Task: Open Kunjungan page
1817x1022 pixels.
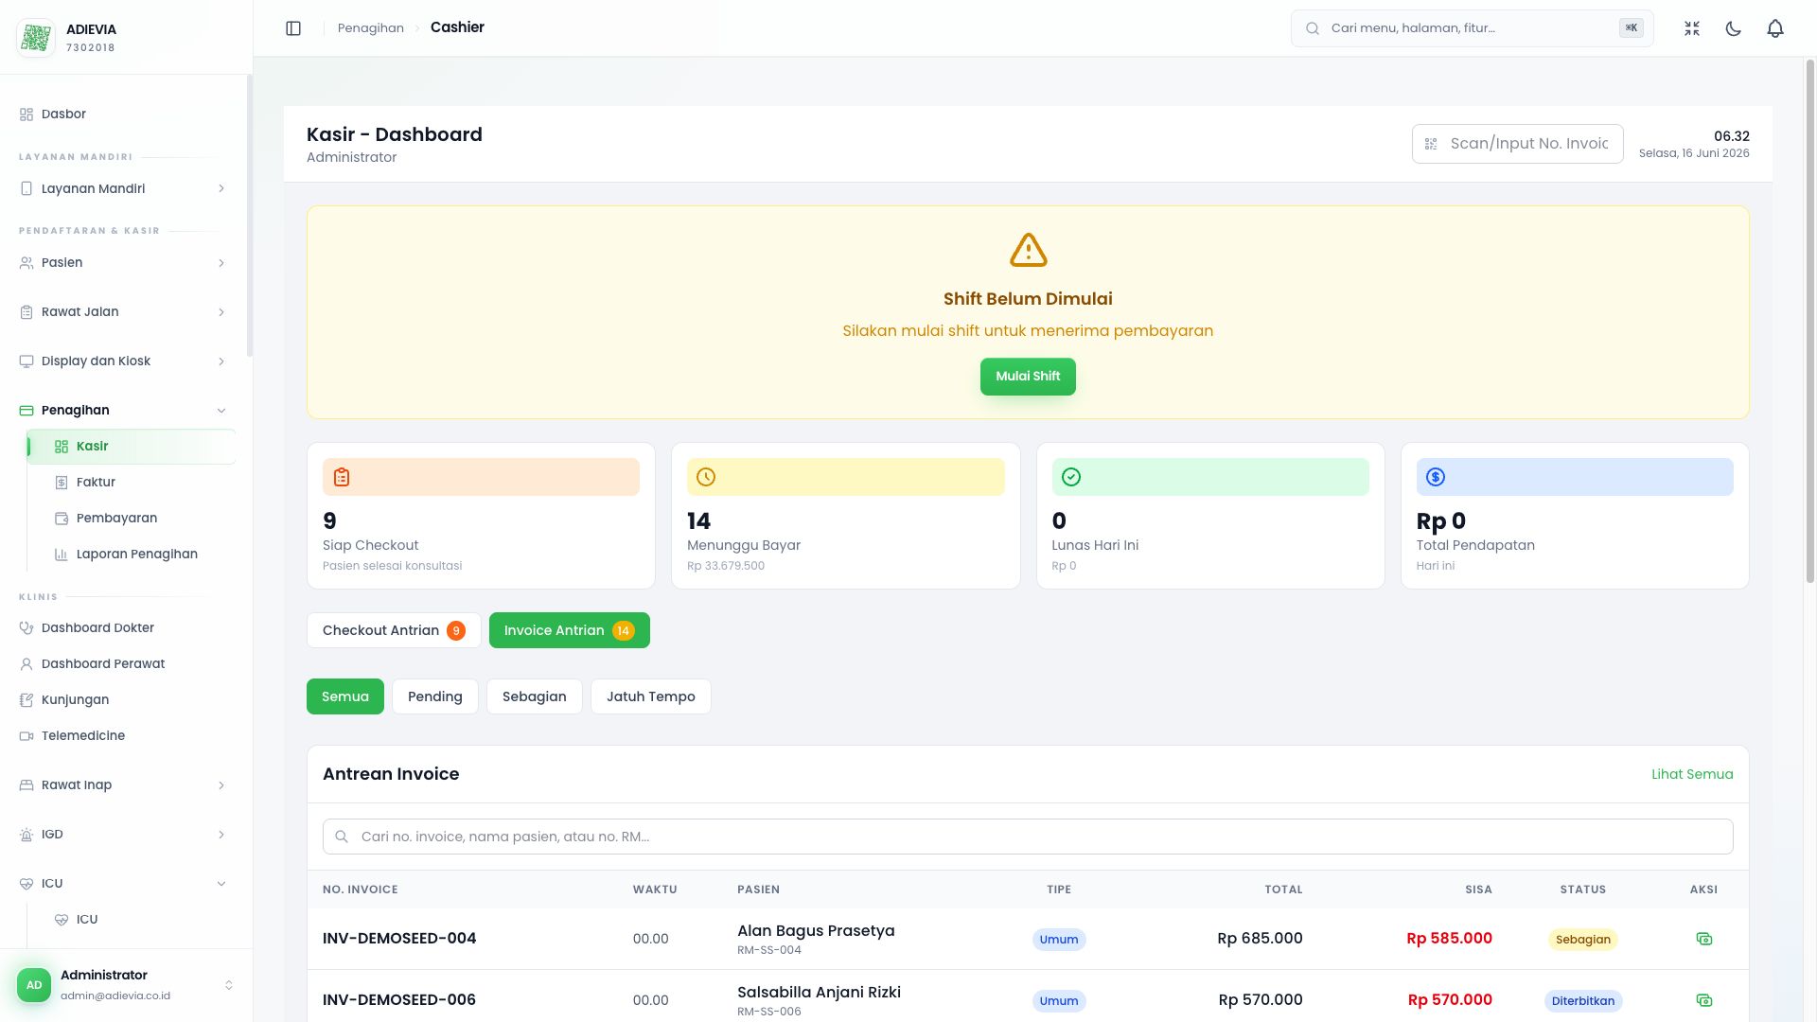Action: tap(123, 700)
